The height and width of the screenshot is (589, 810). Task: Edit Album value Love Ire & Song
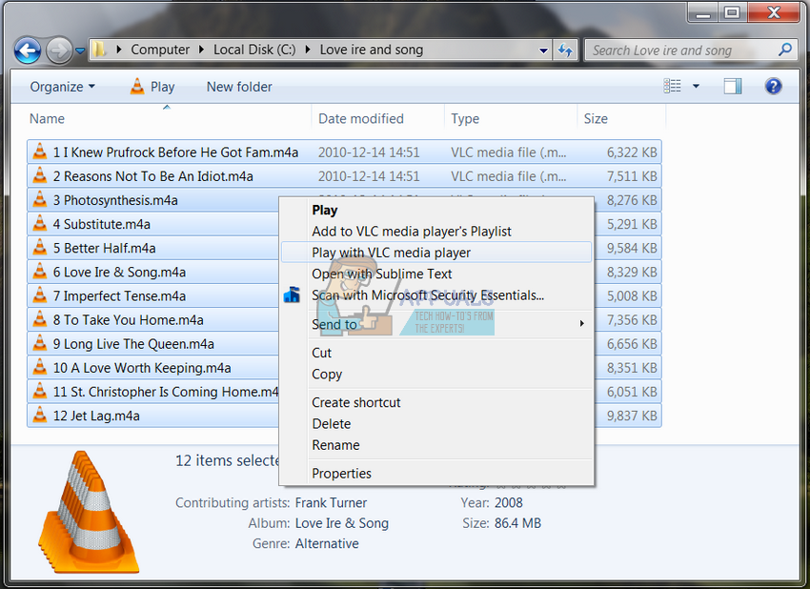(x=341, y=523)
